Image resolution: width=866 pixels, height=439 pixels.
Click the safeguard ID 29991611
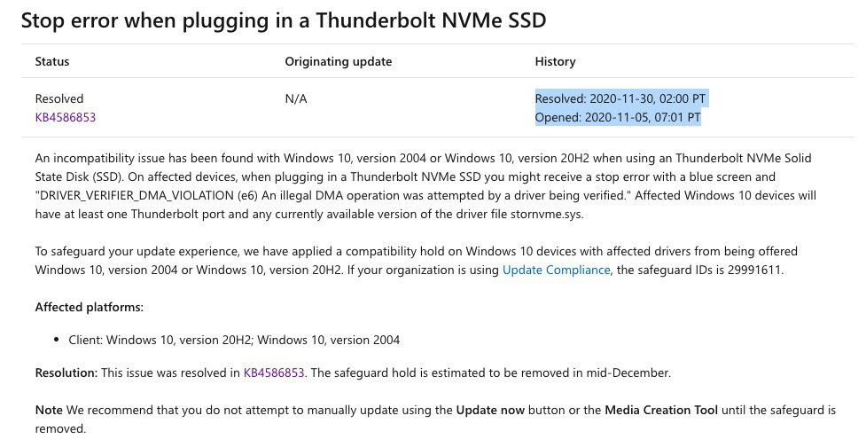point(753,270)
